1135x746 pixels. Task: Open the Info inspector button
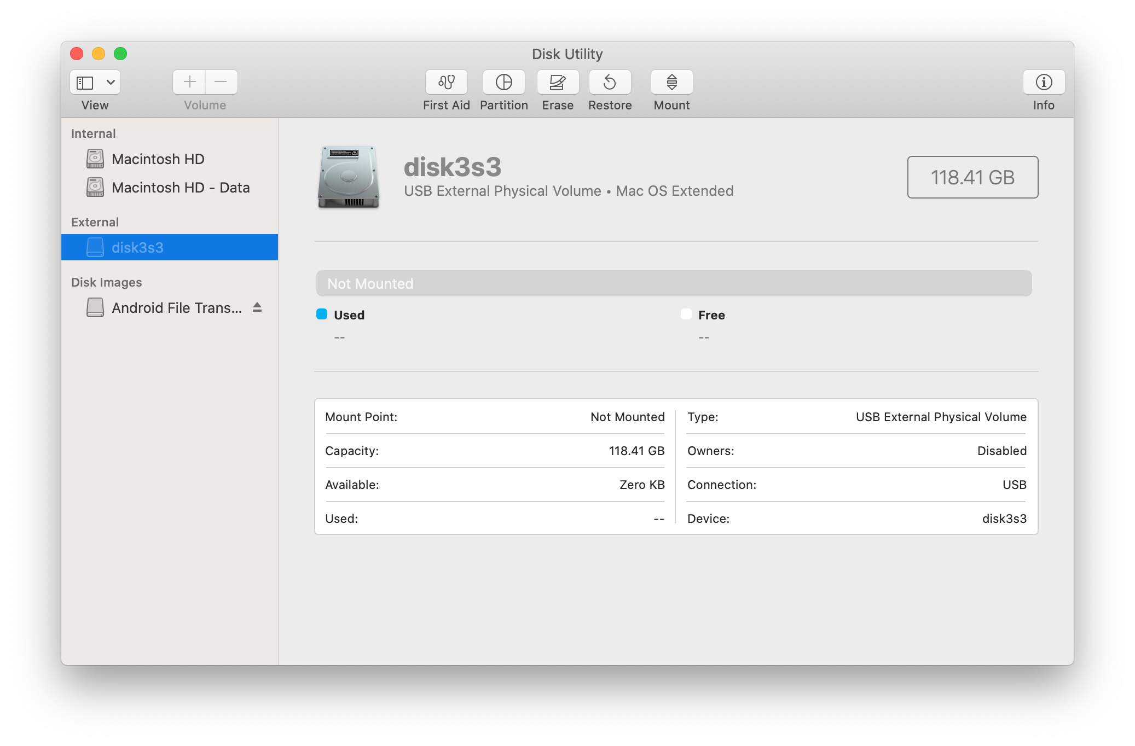point(1043,82)
